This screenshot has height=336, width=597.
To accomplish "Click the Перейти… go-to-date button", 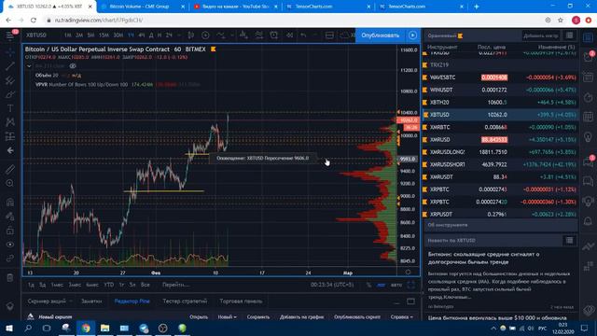I will [x=176, y=285].
